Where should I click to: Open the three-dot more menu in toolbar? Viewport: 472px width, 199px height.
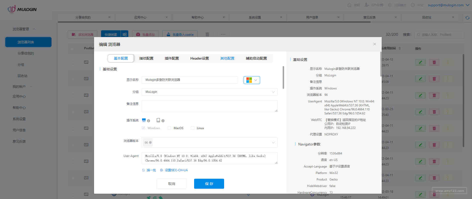(223, 34)
